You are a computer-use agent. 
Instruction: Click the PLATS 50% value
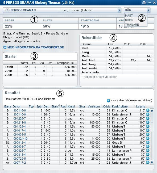coord(47,26)
